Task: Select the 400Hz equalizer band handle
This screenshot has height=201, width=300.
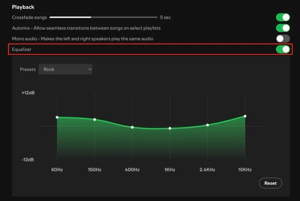Action: [132, 127]
